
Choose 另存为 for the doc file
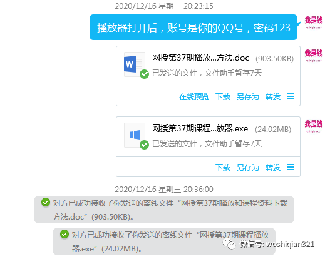(x=248, y=97)
